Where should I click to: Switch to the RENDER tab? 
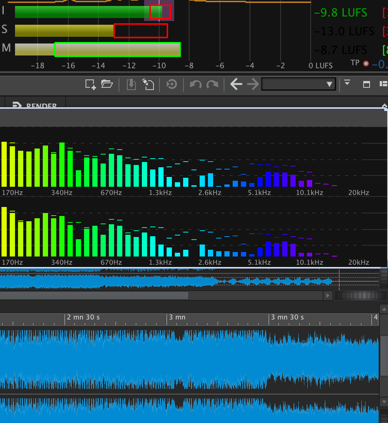[x=35, y=105]
